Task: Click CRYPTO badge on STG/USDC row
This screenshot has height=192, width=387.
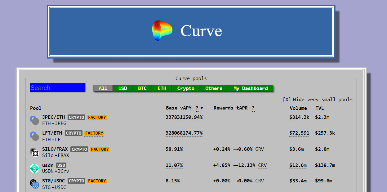Action: pos(76,181)
